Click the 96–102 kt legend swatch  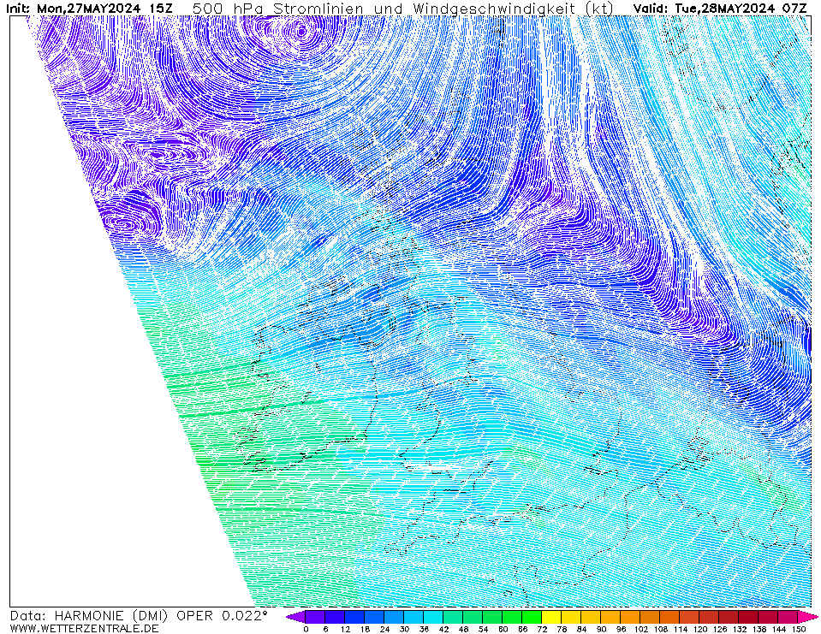click(631, 617)
